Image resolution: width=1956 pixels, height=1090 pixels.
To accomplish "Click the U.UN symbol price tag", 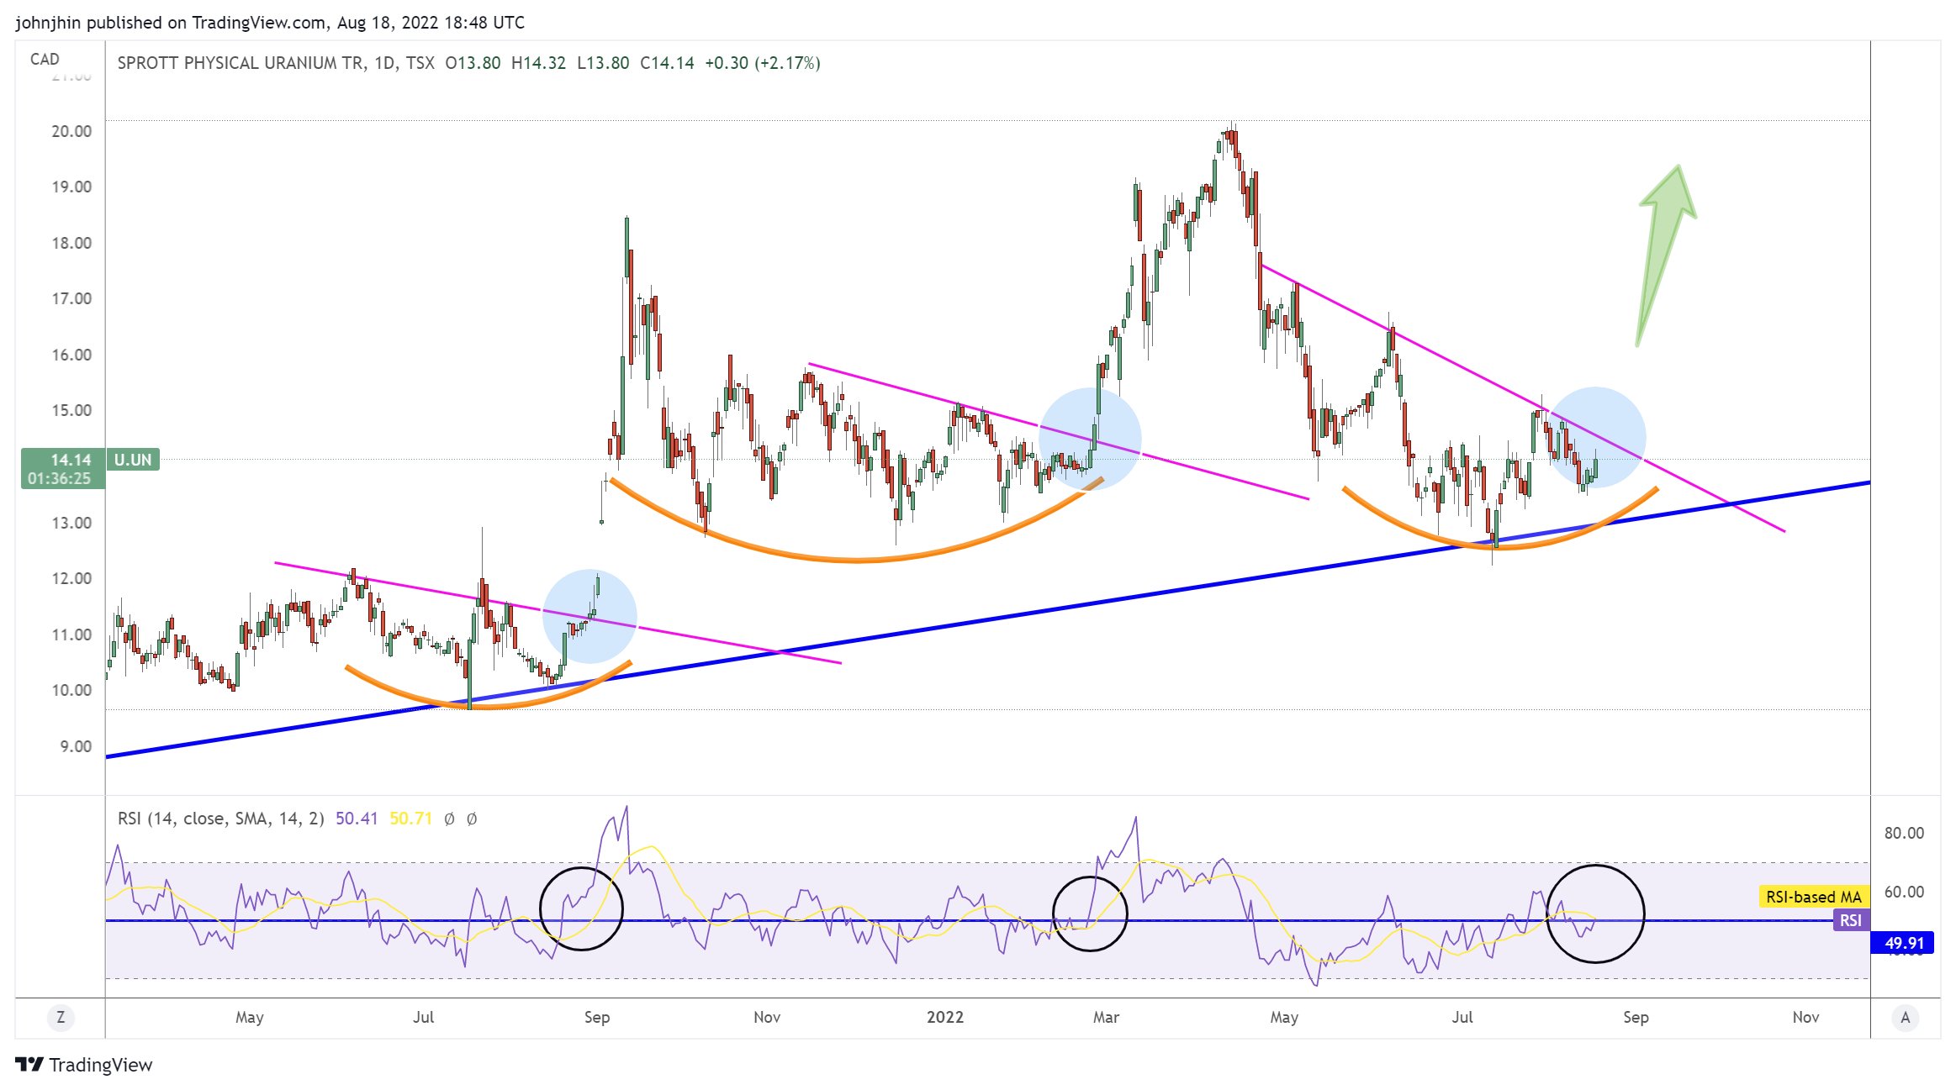I will pyautogui.click(x=133, y=460).
